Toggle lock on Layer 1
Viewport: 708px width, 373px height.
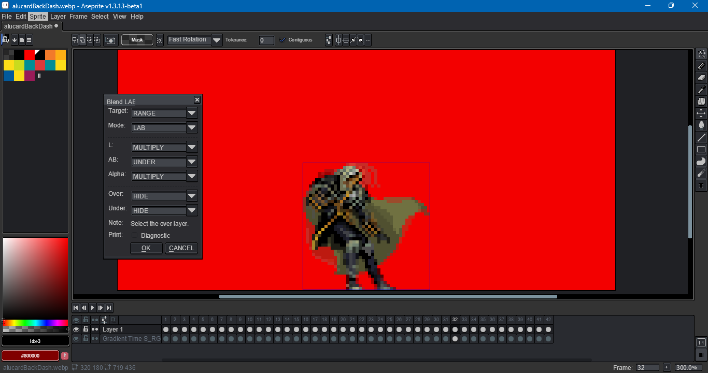point(86,329)
